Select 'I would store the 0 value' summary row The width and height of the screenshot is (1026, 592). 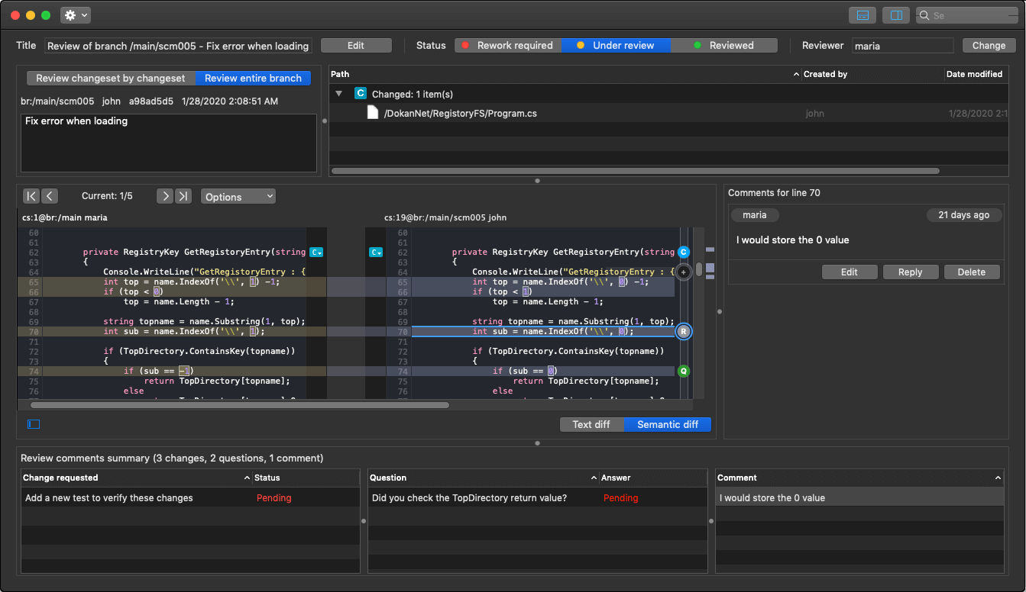tap(859, 497)
